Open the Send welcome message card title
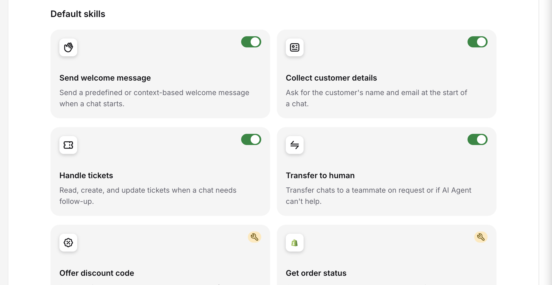The height and width of the screenshot is (285, 552). [105, 78]
